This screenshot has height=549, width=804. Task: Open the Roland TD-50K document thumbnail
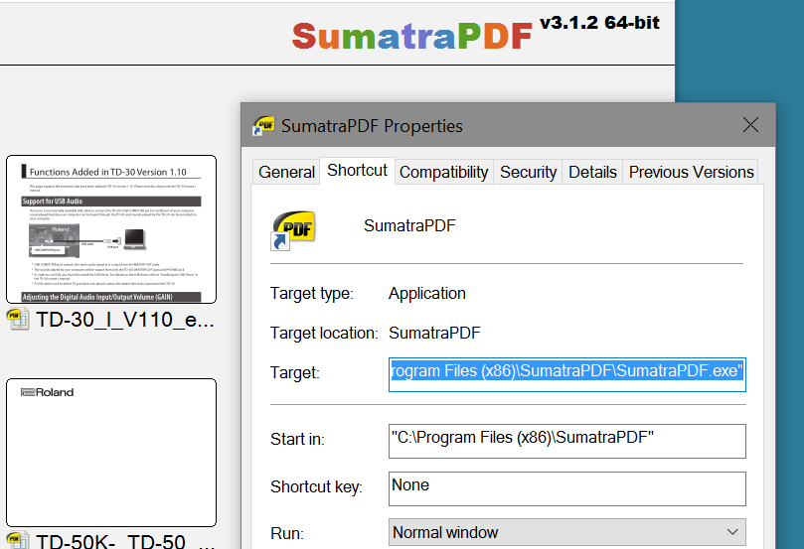pyautogui.click(x=111, y=452)
